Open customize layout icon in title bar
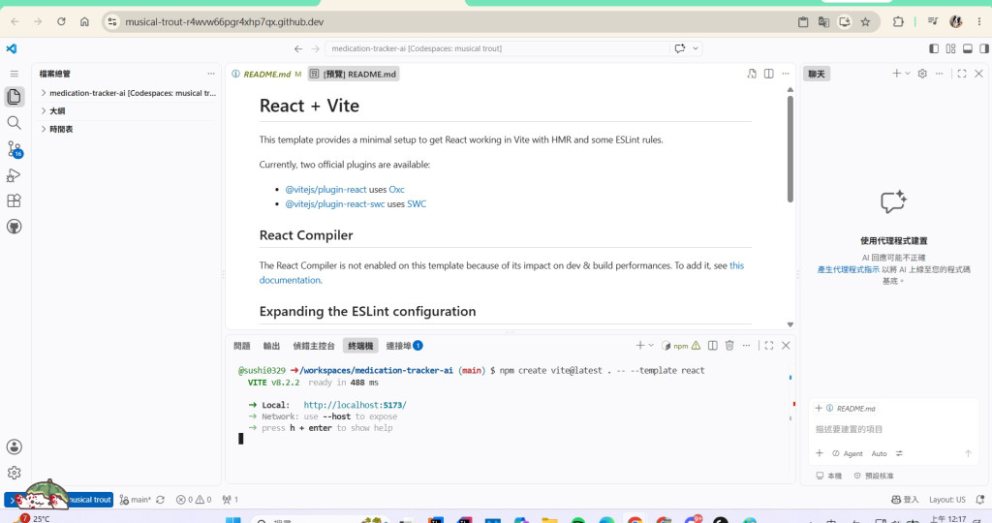This screenshot has width=992, height=523. coord(950,48)
